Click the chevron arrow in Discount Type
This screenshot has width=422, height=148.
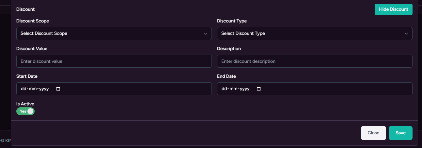coord(406,34)
